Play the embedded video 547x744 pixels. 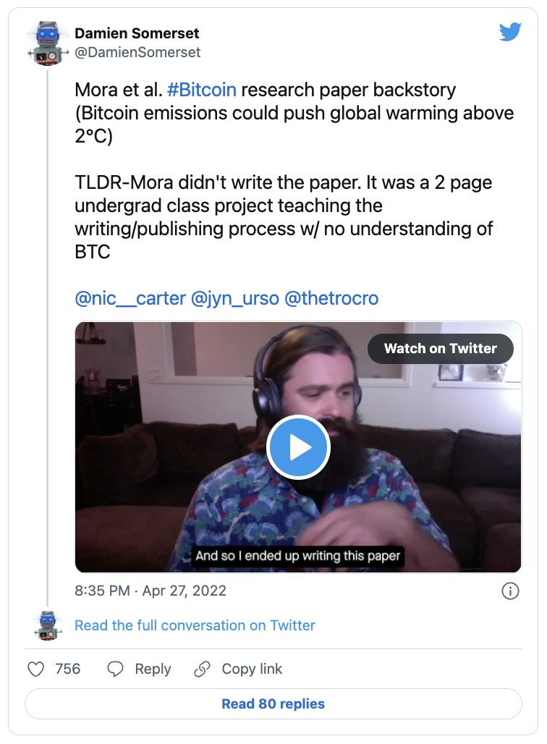[298, 448]
